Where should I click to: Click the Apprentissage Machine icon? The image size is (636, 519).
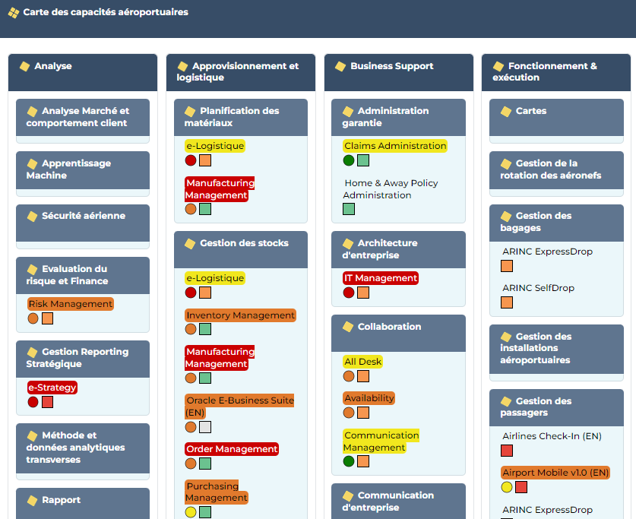[32, 163]
